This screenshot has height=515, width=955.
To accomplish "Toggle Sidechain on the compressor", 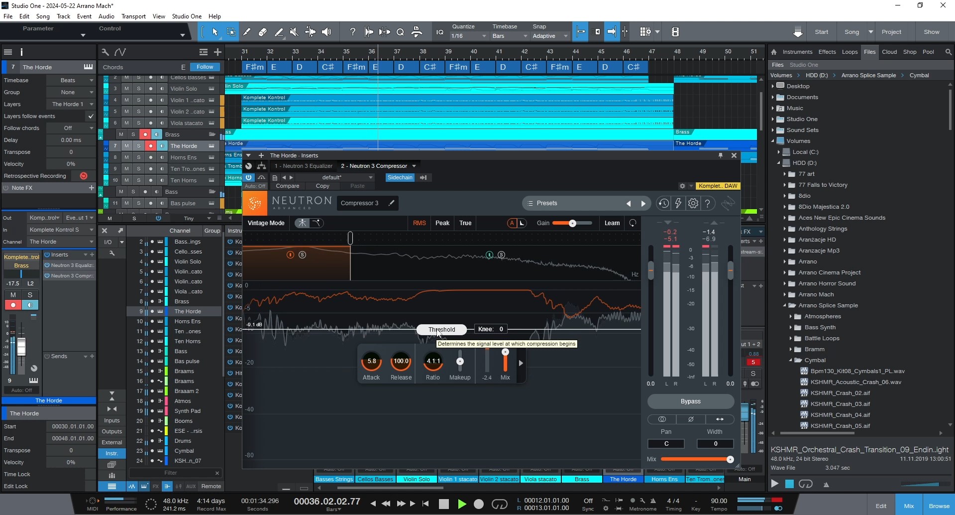I will point(400,177).
